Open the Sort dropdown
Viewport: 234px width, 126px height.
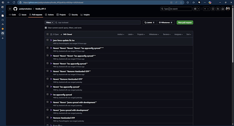point(189,34)
